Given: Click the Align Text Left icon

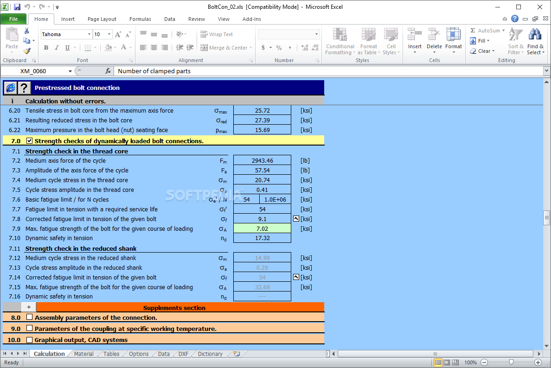Looking at the screenshot, I should [143, 47].
